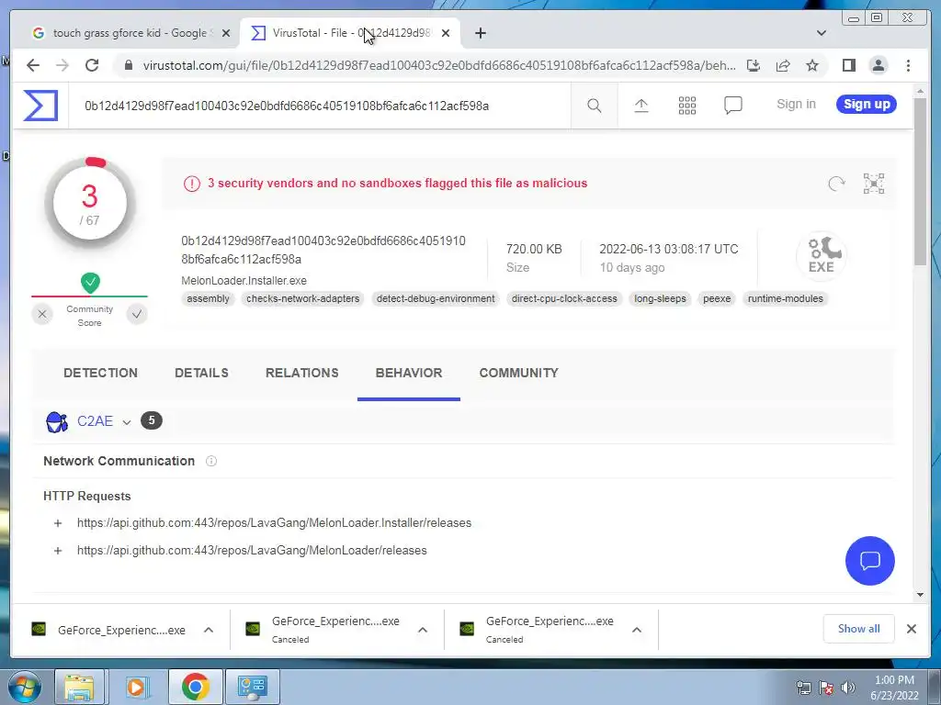Switch to the RELATIONS tab

click(301, 373)
